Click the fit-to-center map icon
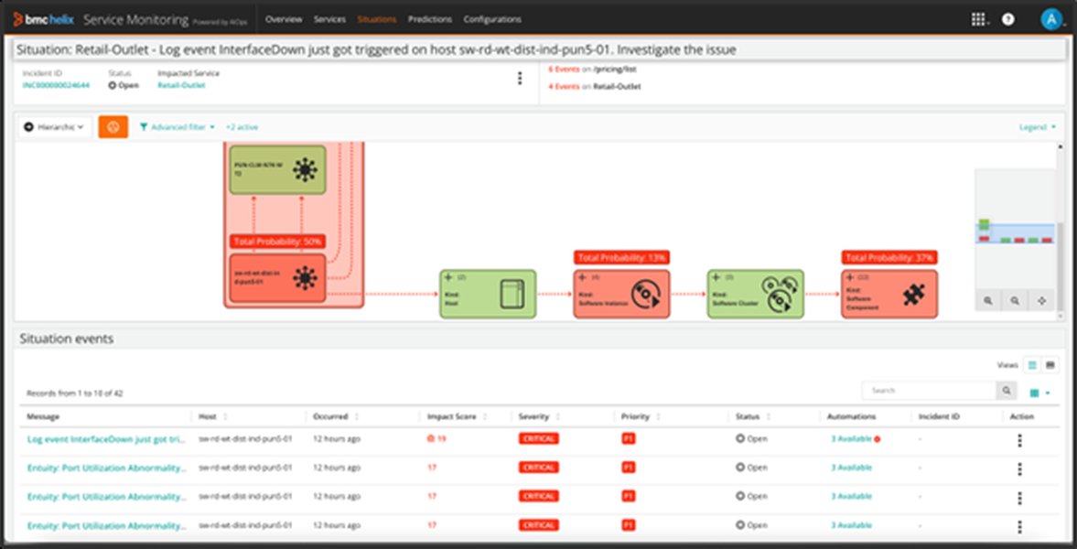The width and height of the screenshot is (1077, 549). click(x=1041, y=300)
